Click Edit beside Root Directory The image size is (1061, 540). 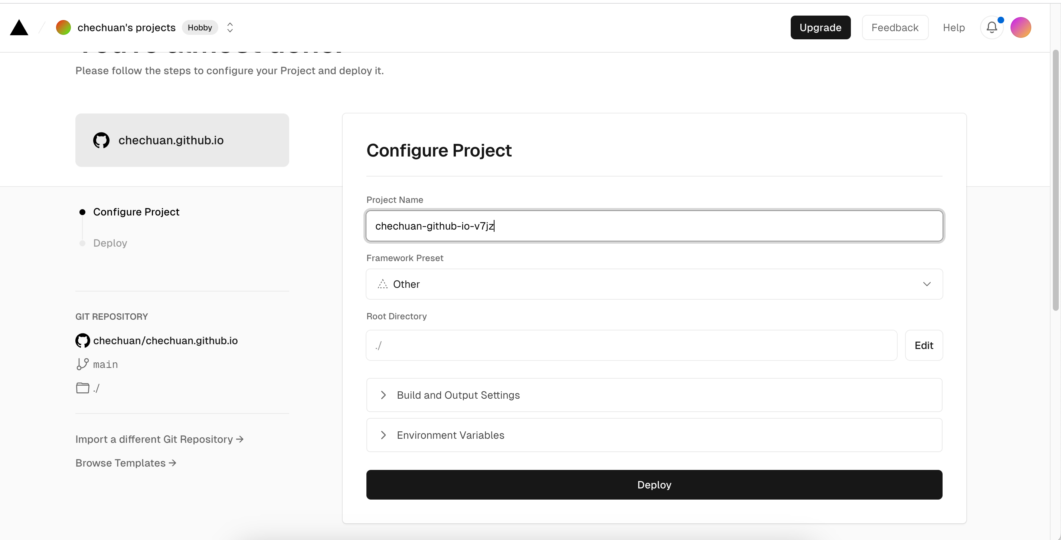(x=924, y=345)
